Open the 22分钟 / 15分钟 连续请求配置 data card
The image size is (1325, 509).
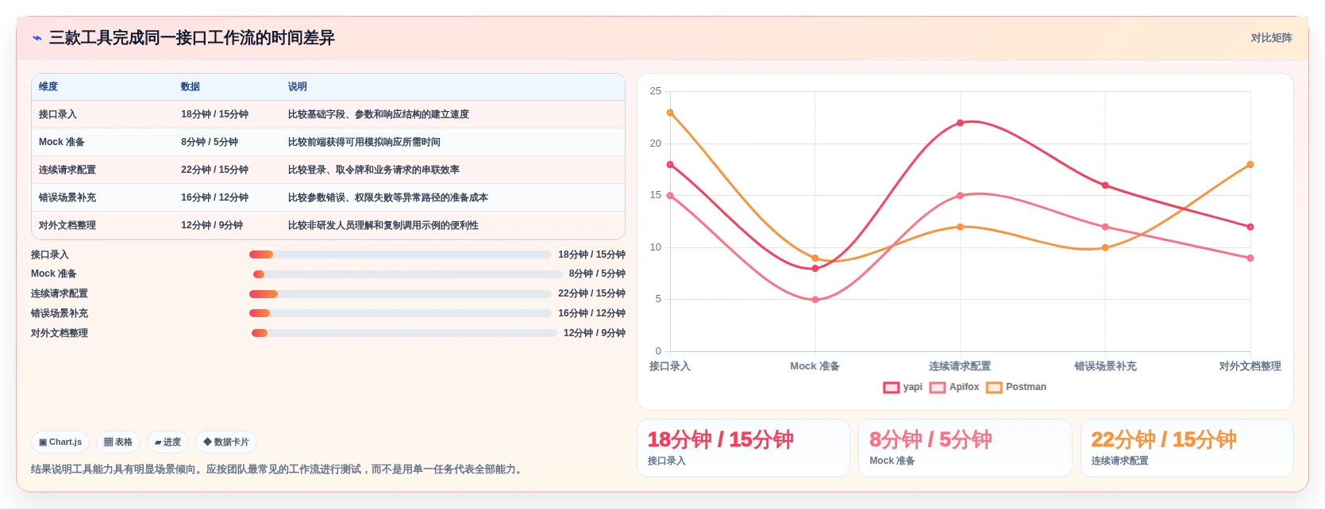pyautogui.click(x=1187, y=448)
